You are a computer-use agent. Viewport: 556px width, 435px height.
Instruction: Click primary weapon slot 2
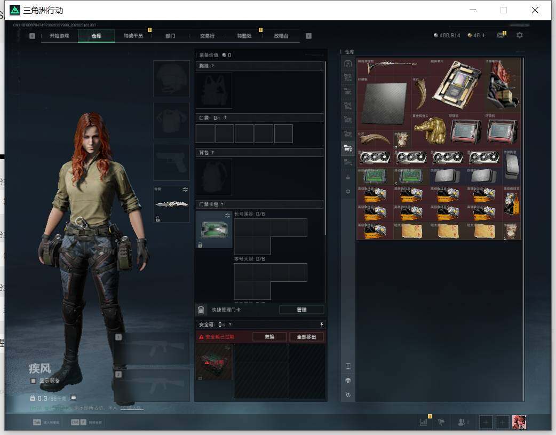click(152, 385)
